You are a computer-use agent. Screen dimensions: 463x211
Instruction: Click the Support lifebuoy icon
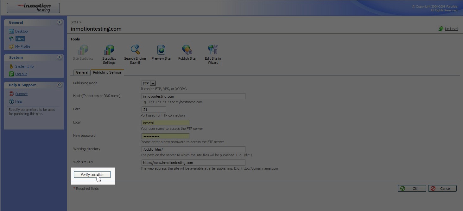tap(11, 94)
